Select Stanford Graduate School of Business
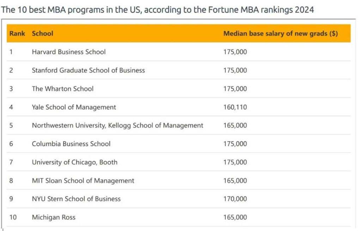Image resolution: width=361 pixels, height=231 pixels. (x=88, y=70)
